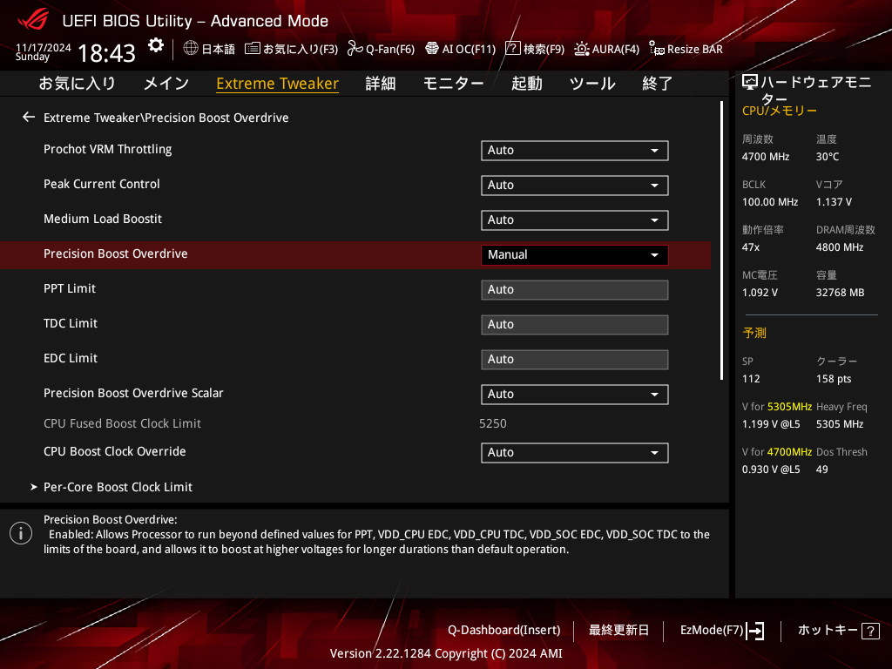Open settings via the gear icon
Image resolution: width=892 pixels, height=669 pixels.
click(x=156, y=45)
